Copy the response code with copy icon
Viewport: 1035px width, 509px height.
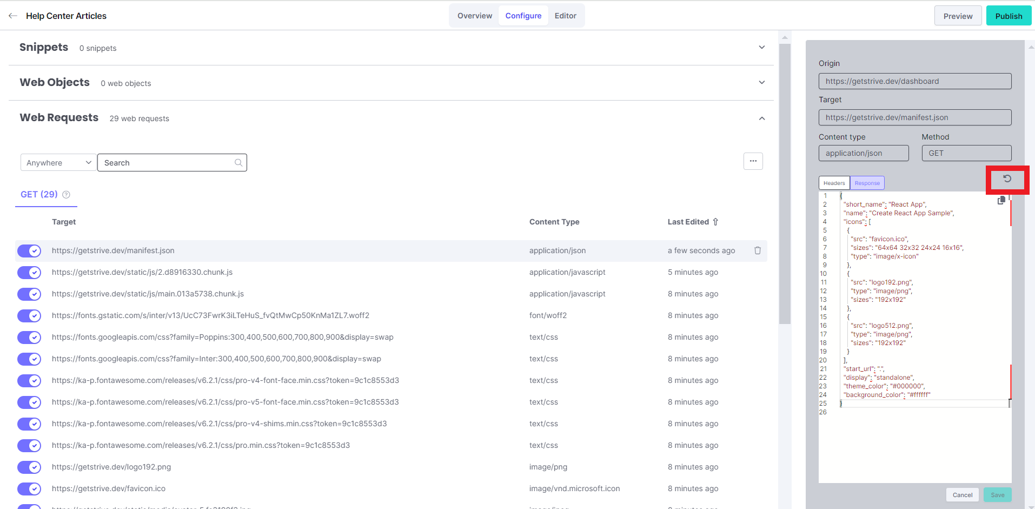point(1001,200)
